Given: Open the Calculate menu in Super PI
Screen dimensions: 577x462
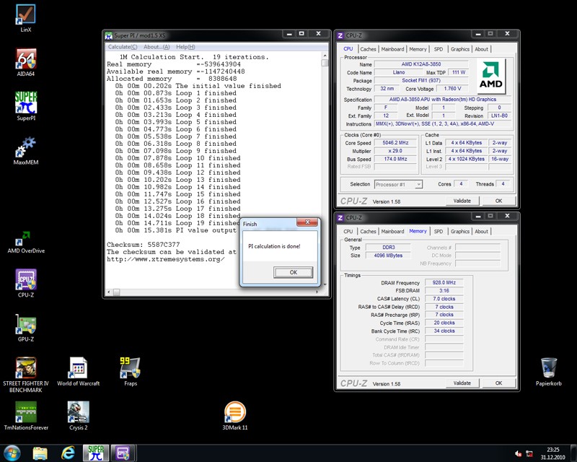Looking at the screenshot, I should click(123, 47).
